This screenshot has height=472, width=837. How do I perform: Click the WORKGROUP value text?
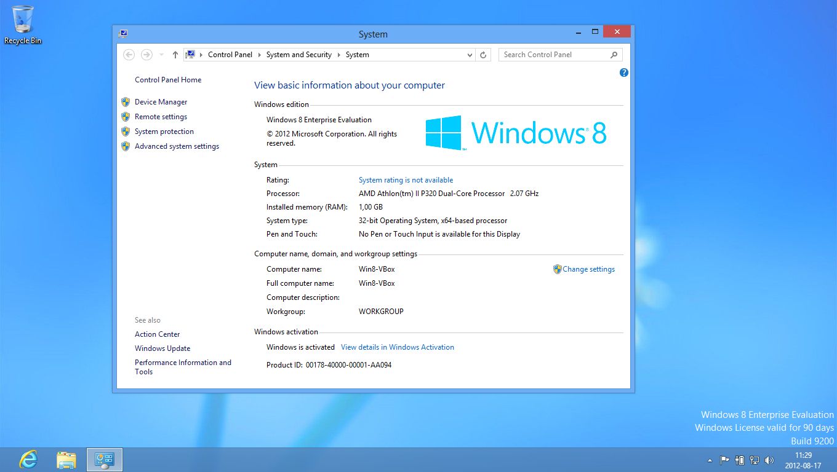(381, 312)
